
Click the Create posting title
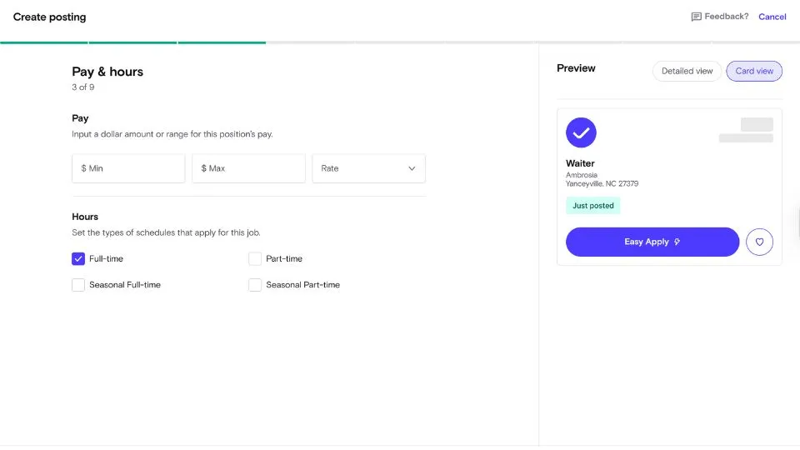tap(49, 17)
